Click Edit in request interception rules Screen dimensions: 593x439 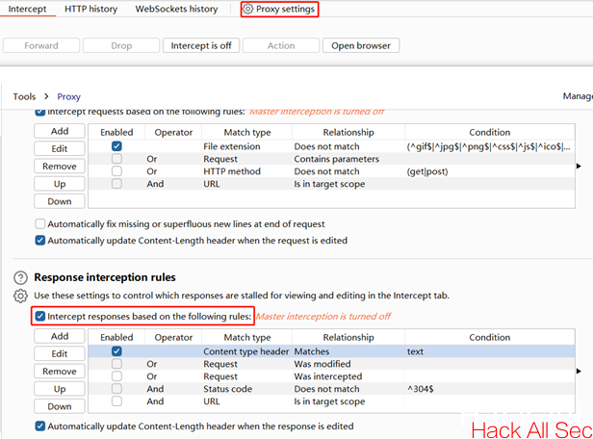60,148
